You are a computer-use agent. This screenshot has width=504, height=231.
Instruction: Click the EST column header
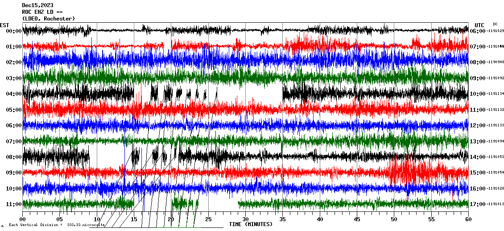4,25
